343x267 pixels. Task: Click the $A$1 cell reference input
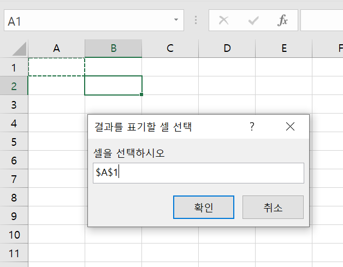pyautogui.click(x=198, y=173)
